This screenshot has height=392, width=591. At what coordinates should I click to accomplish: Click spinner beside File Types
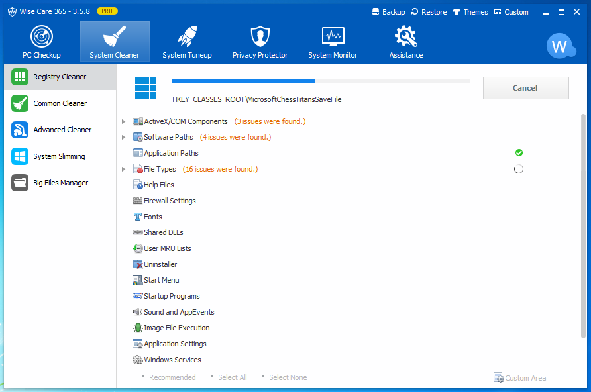coord(519,169)
